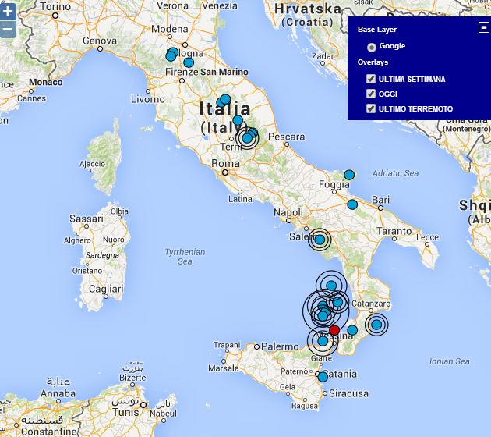Click the marker just above Italy label
This screenshot has height=437, width=491.
tap(238, 120)
